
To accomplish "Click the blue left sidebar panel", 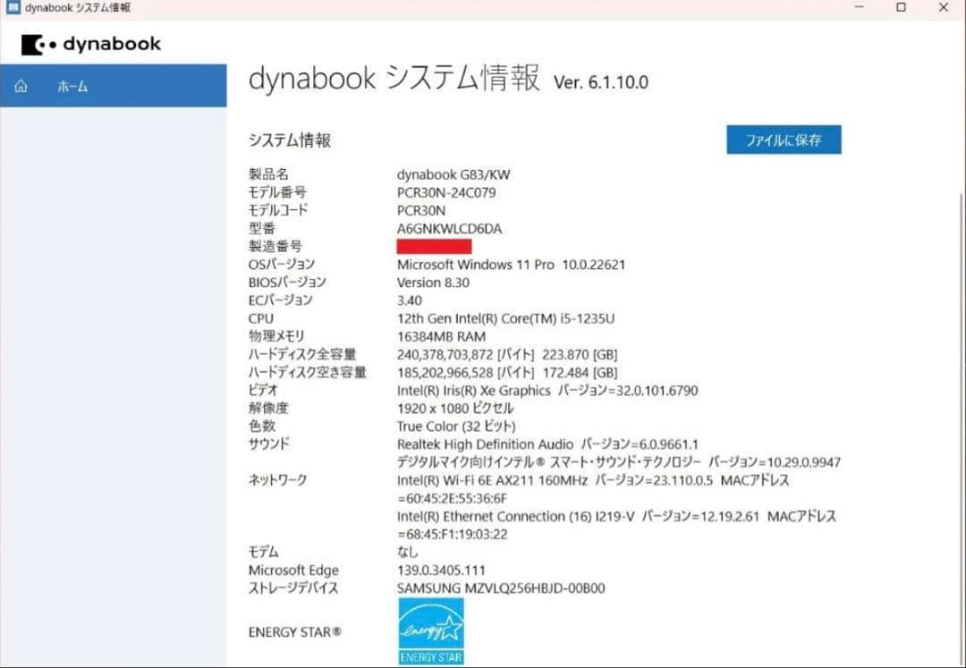I will point(114,358).
